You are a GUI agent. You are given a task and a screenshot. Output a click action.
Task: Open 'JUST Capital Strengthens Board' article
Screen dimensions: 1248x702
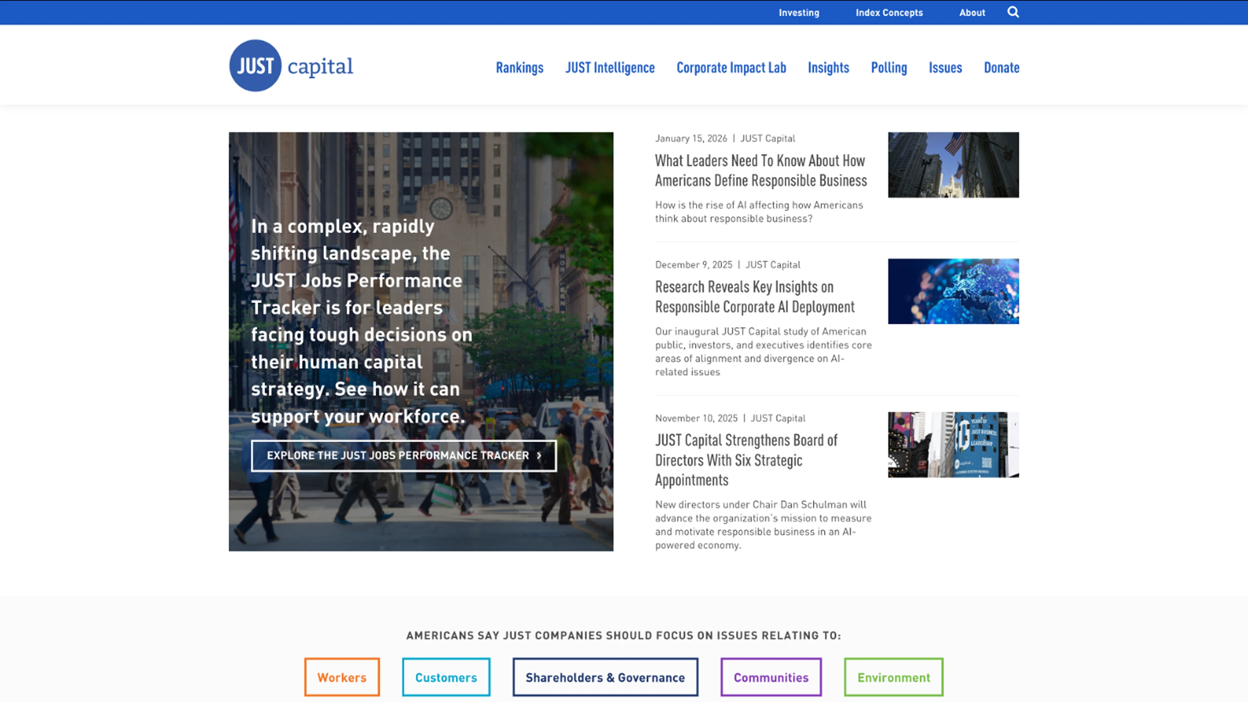746,460
